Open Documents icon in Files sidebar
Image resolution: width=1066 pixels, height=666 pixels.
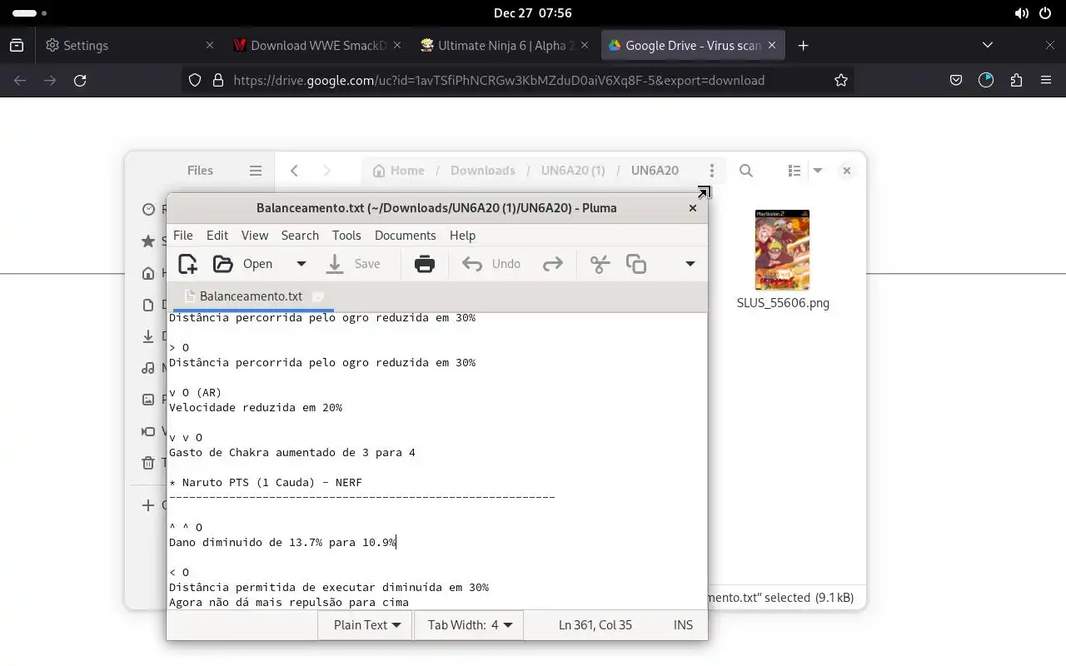pyautogui.click(x=148, y=305)
